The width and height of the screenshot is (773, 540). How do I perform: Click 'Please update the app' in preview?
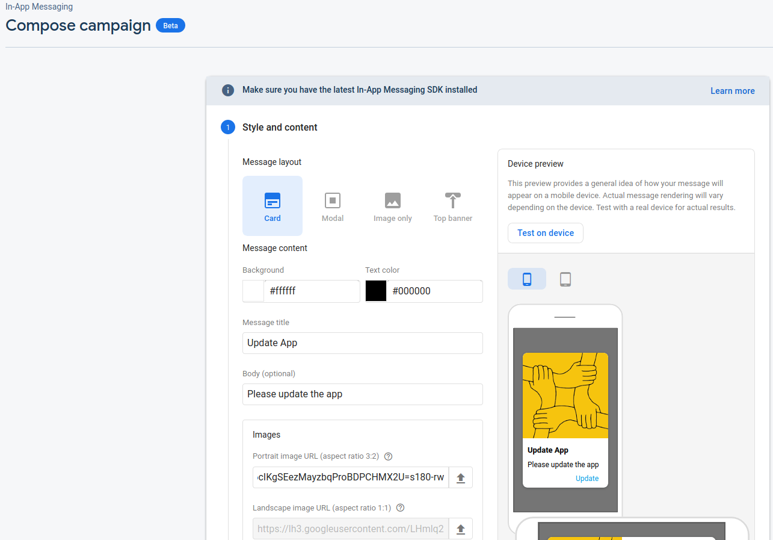[563, 465]
